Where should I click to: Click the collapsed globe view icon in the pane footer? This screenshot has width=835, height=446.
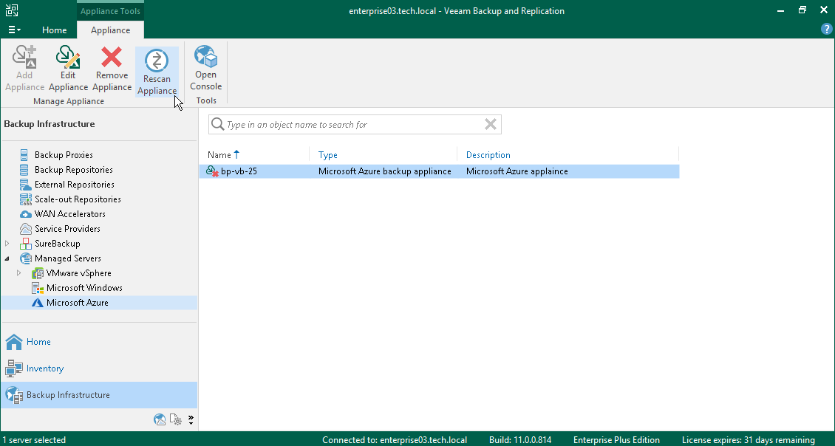[159, 419]
